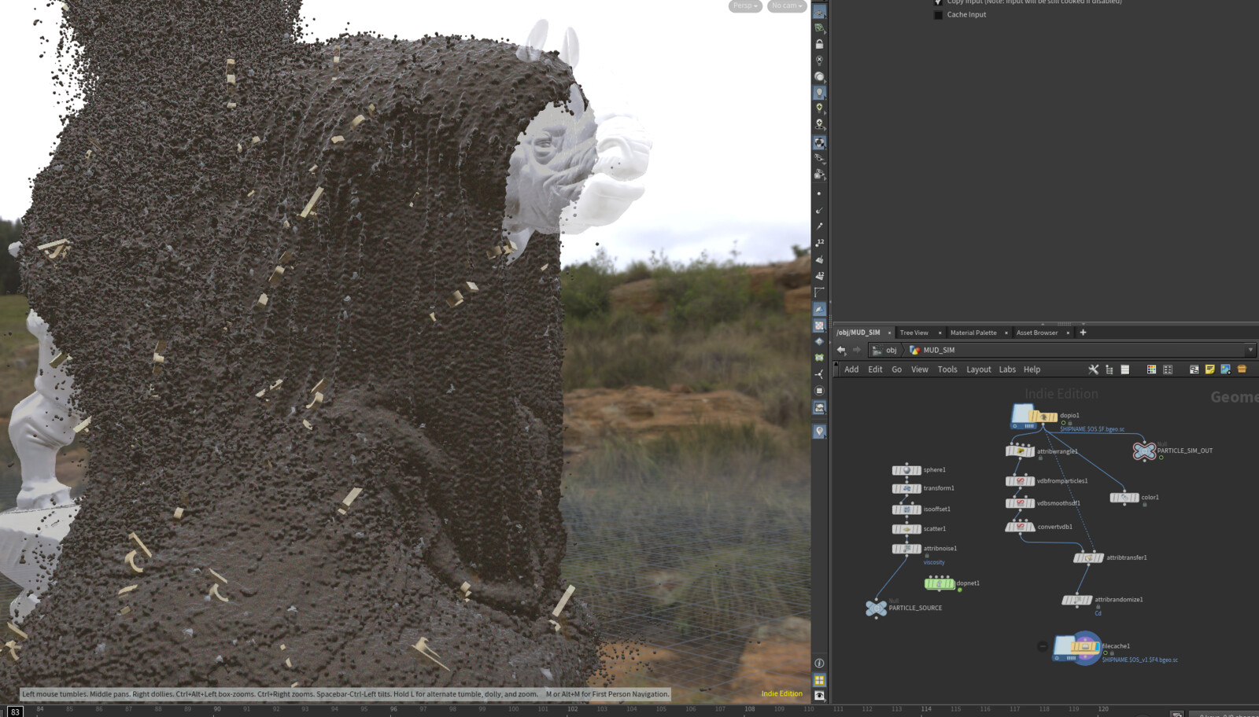Expand the network path history dropdown

(1250, 351)
